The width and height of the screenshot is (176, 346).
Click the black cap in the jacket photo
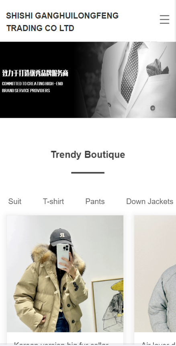61,237
